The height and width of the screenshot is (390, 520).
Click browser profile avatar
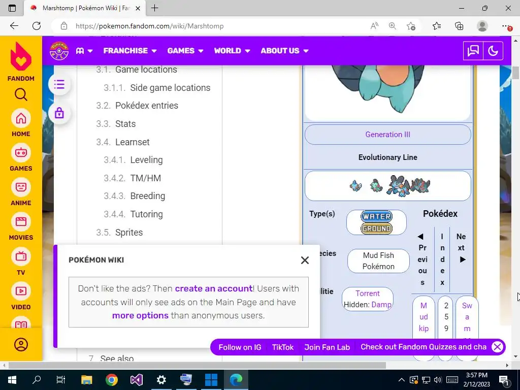point(482,26)
